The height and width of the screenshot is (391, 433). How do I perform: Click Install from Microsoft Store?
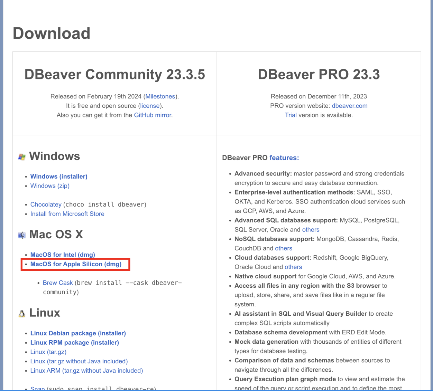click(x=67, y=214)
